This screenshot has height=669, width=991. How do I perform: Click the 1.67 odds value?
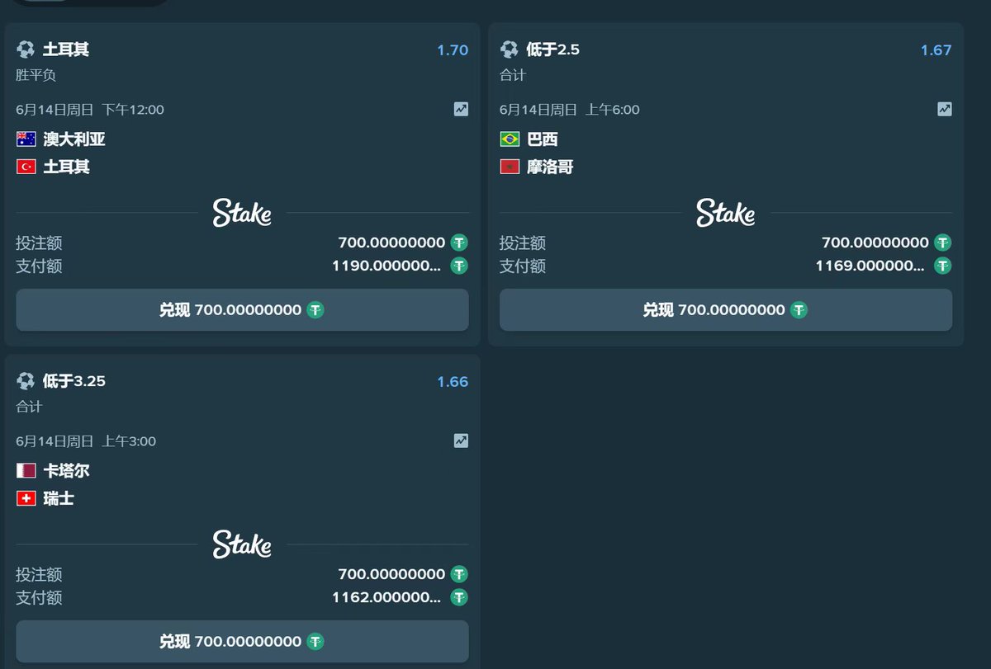(x=936, y=50)
